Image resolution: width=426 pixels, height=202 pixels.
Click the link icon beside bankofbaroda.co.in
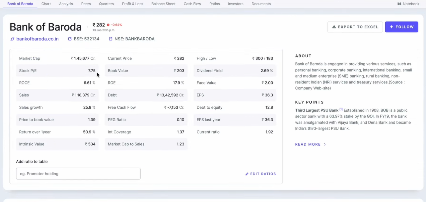[x=12, y=39]
